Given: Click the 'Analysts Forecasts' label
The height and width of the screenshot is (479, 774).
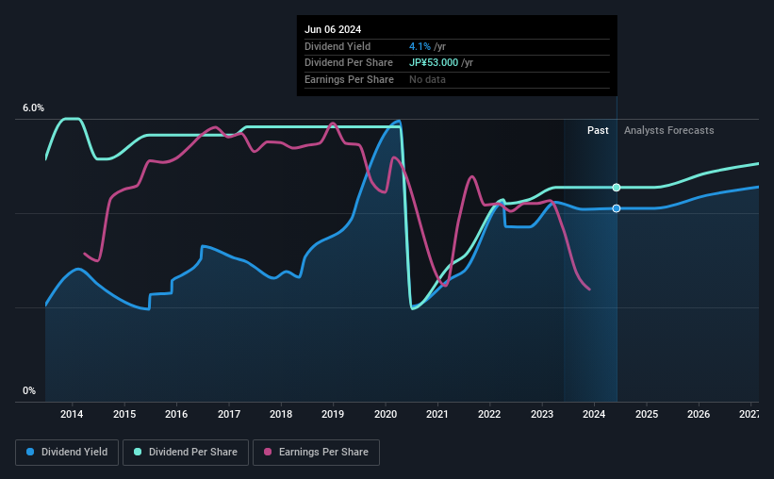Looking at the screenshot, I should 668,130.
